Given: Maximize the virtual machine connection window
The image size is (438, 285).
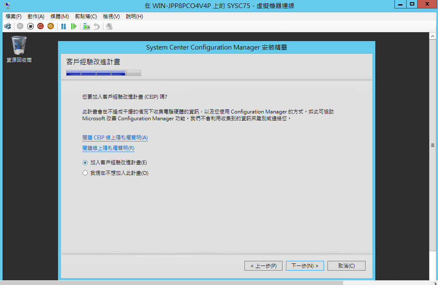Looking at the screenshot, I should 412,4.
